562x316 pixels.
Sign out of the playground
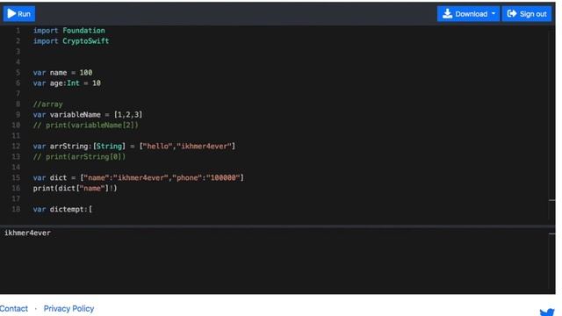(527, 14)
